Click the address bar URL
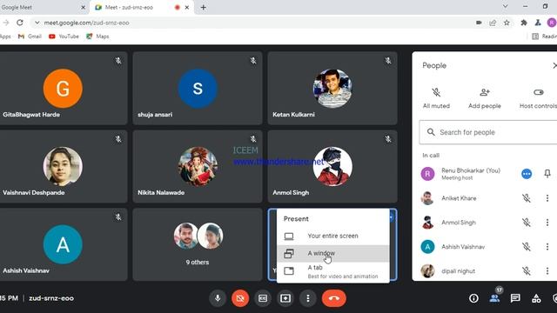 pos(86,23)
